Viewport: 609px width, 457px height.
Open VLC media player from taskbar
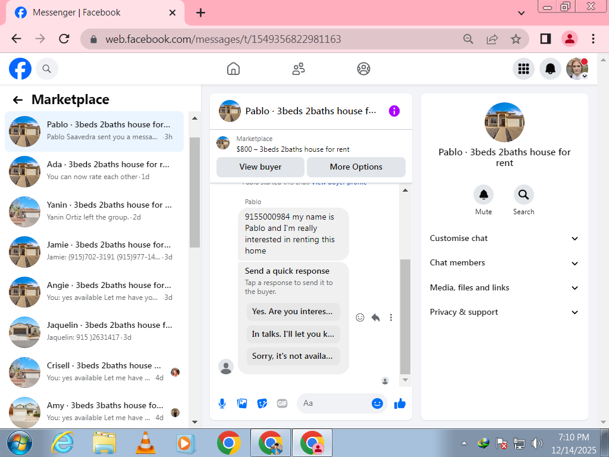click(x=146, y=443)
